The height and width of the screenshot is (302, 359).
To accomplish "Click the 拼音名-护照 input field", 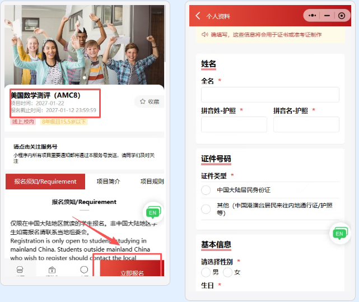I will (306, 124).
